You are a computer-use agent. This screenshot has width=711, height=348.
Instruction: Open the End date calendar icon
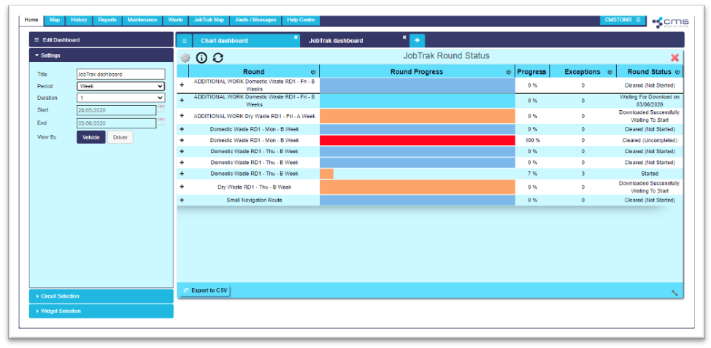(161, 122)
